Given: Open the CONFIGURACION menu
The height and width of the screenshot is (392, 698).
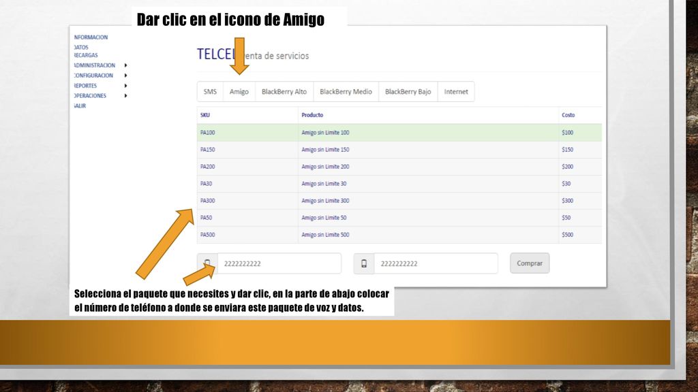Looking at the screenshot, I should click(x=93, y=76).
